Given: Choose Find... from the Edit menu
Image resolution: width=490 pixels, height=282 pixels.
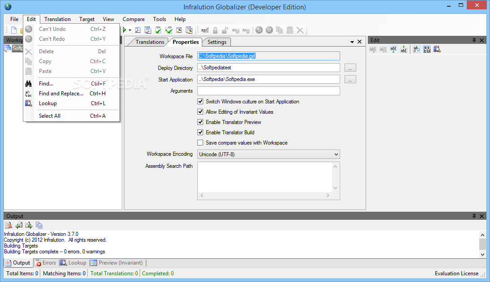Looking at the screenshot, I should (x=72, y=83).
